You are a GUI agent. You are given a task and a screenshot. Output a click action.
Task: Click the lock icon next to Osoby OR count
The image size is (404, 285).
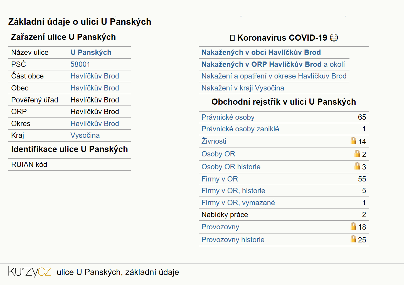click(x=357, y=153)
